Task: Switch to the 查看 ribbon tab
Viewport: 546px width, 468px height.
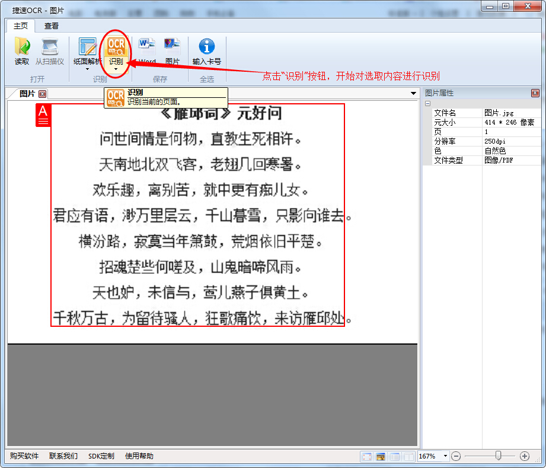Action: [52, 26]
